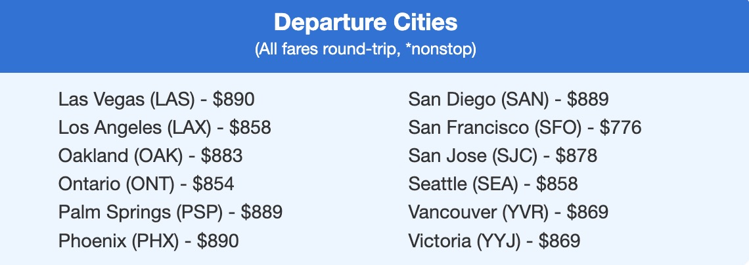Screen dimensions: 749x265
Task: Select the Seattle (SEA) $858 fare
Action: [x=493, y=184]
